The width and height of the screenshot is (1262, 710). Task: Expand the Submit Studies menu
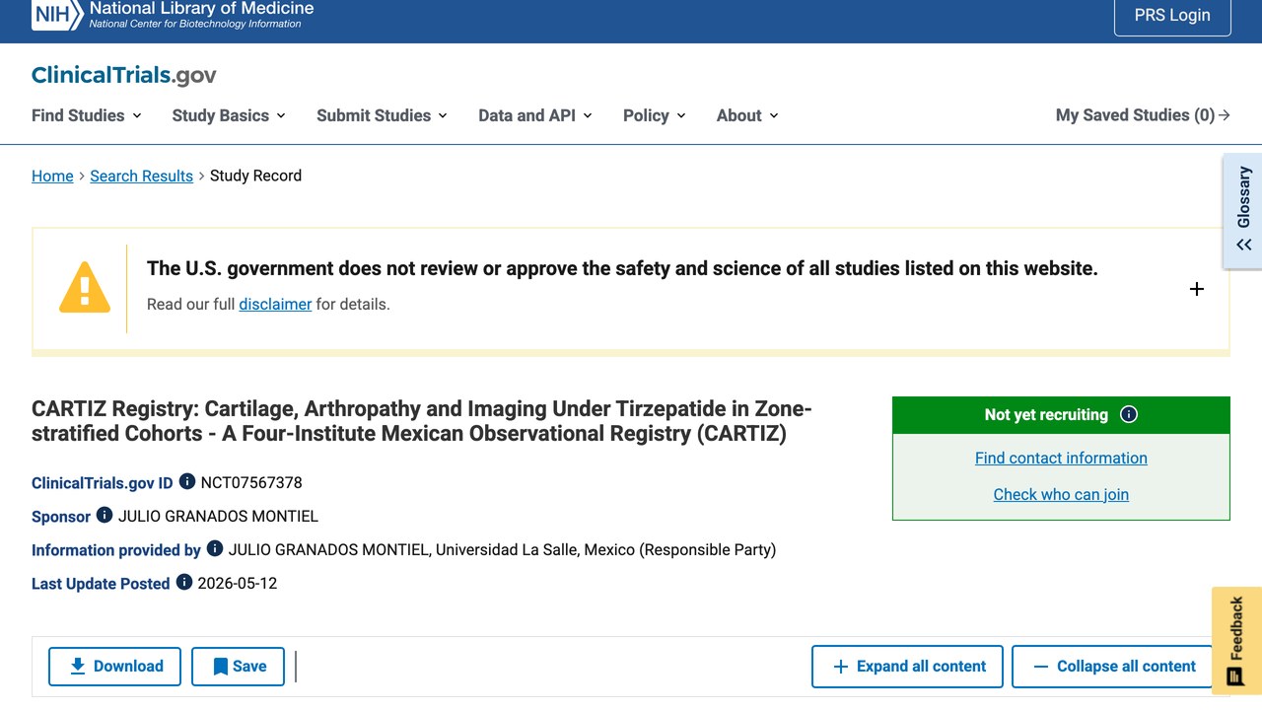click(x=382, y=115)
